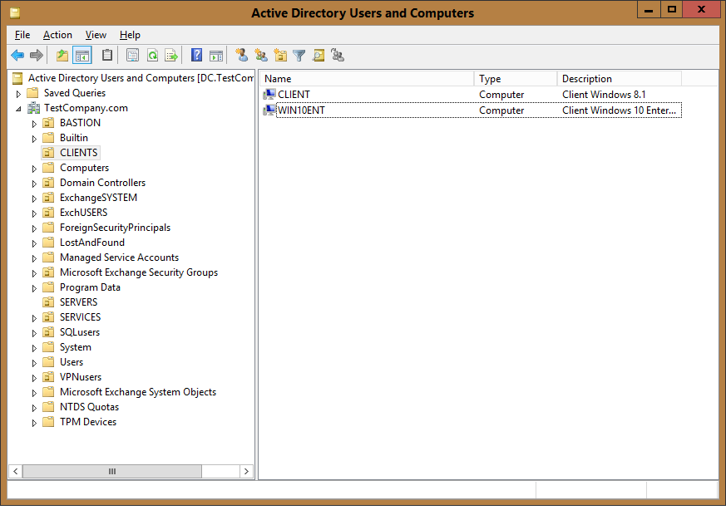Open Properties via the toolbar icon

[132, 56]
